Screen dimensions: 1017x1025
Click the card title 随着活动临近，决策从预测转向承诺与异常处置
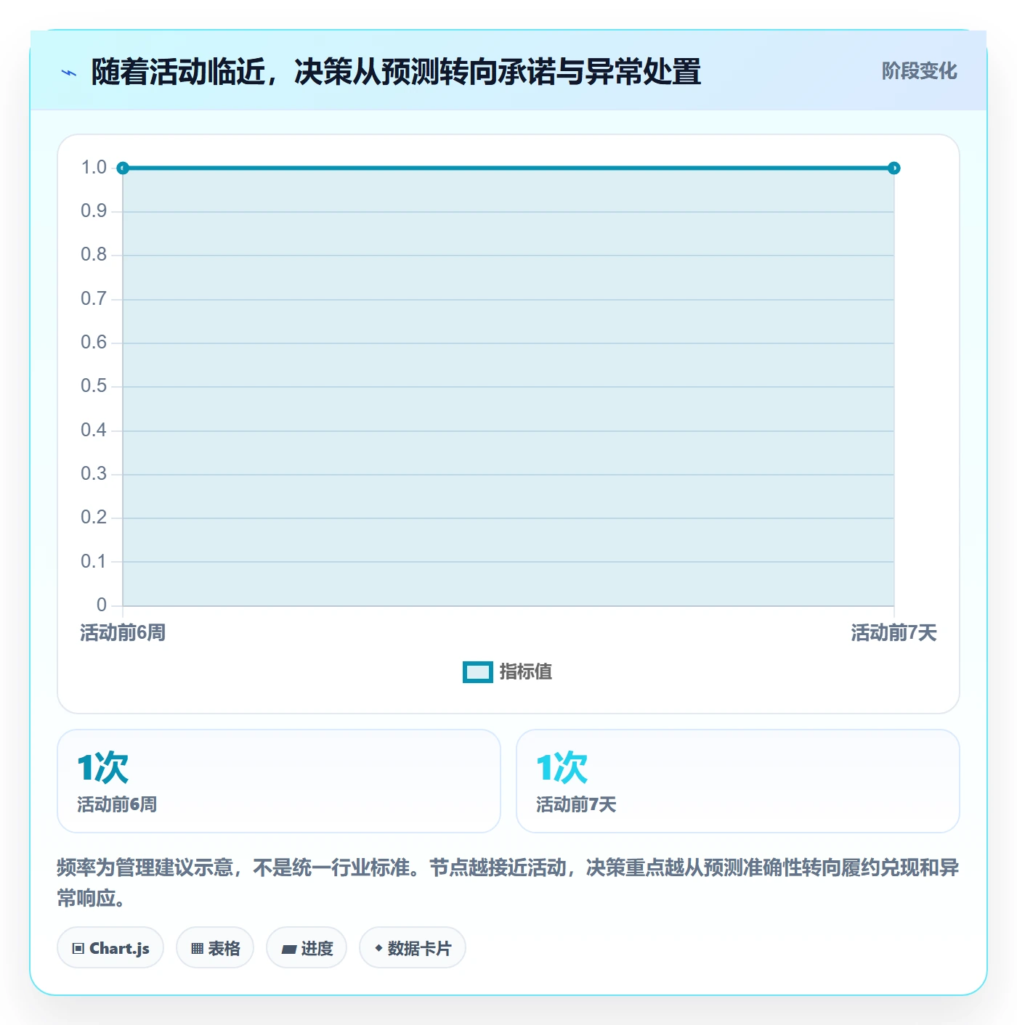[396, 72]
